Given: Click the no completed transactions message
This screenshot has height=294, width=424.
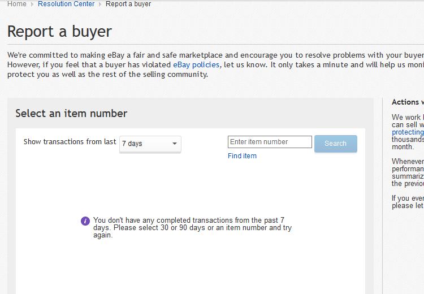Looking at the screenshot, I should [192, 227].
